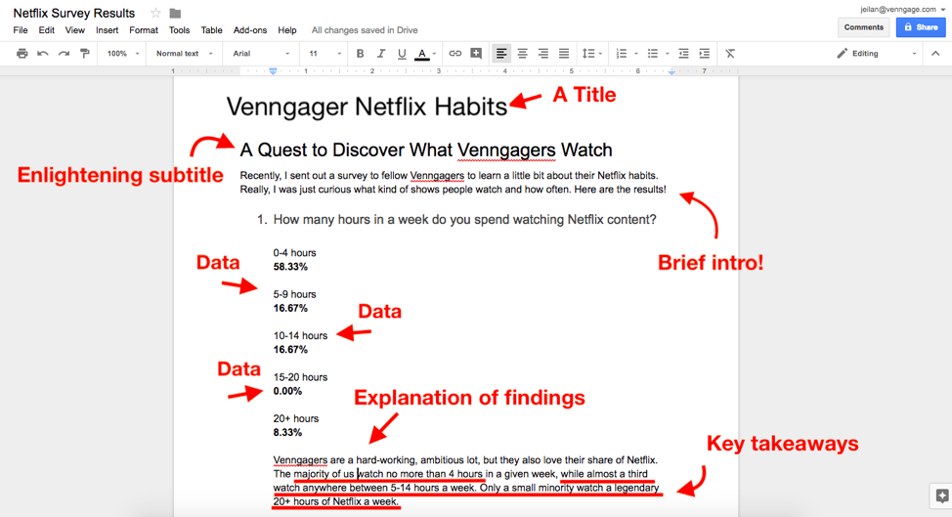Viewport: 952px width, 517px height.
Task: Click the '58.33%' value
Action: tap(290, 267)
